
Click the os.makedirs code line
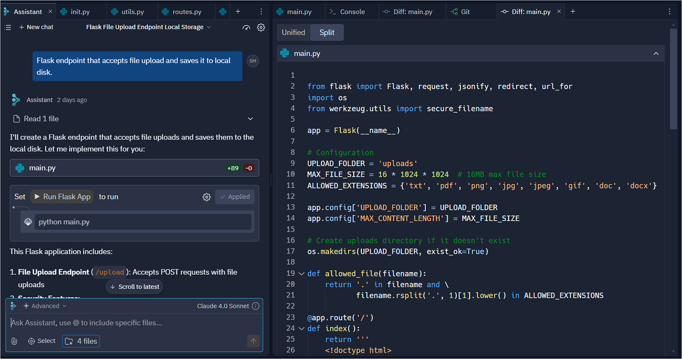point(398,252)
